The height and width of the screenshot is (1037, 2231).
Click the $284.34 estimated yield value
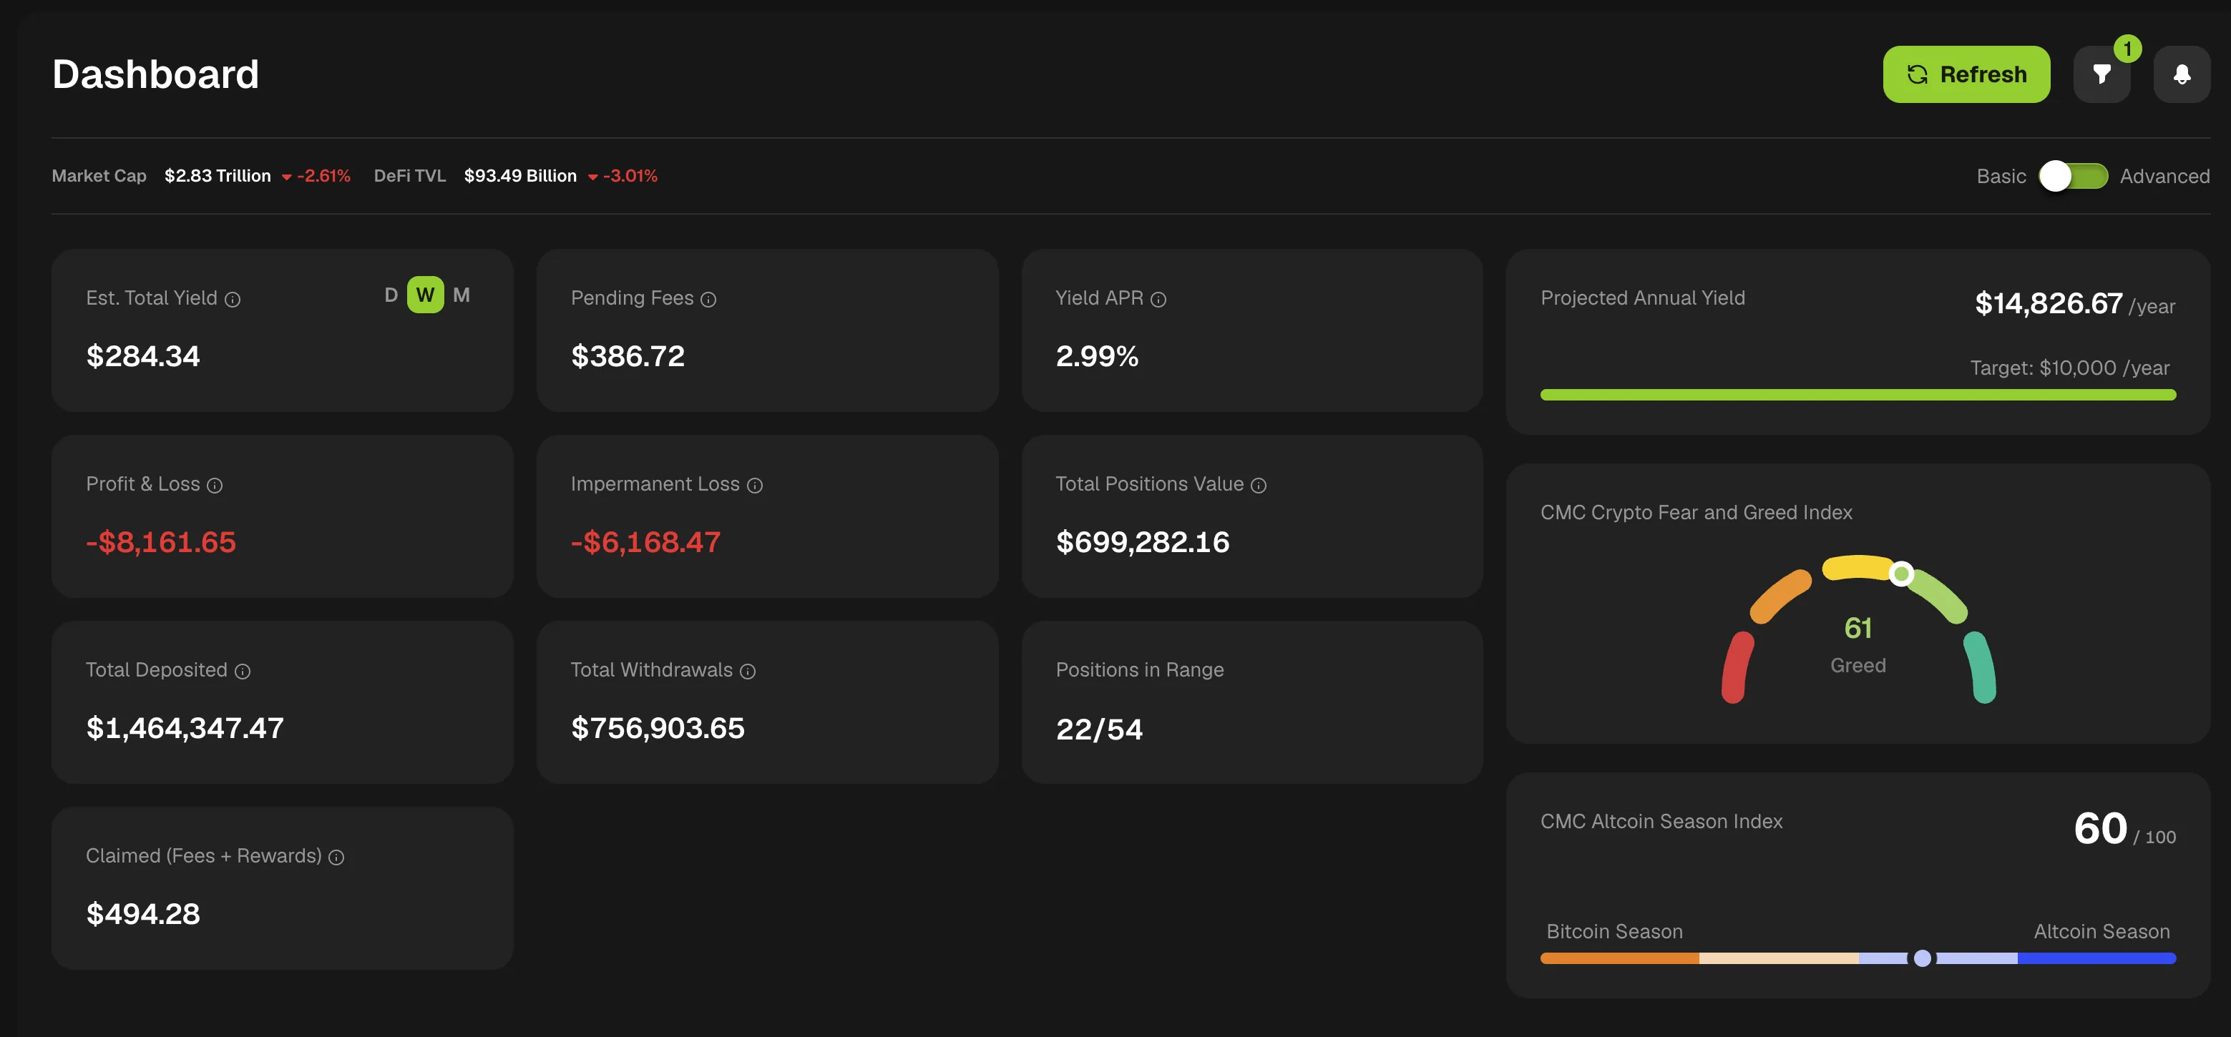point(143,355)
